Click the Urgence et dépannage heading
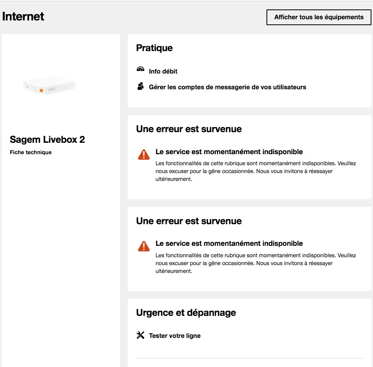This screenshot has height=367, width=373. [186, 313]
